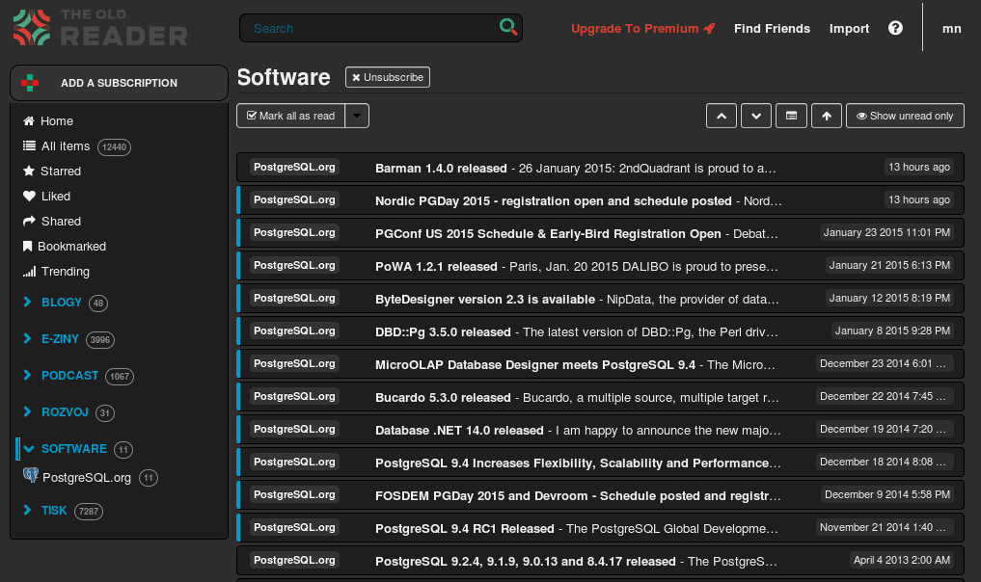Expand the PODCAST folder
The width and height of the screenshot is (981, 582).
click(26, 376)
